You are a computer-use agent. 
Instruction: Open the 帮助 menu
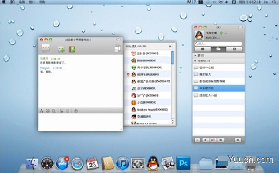[x=42, y=2]
